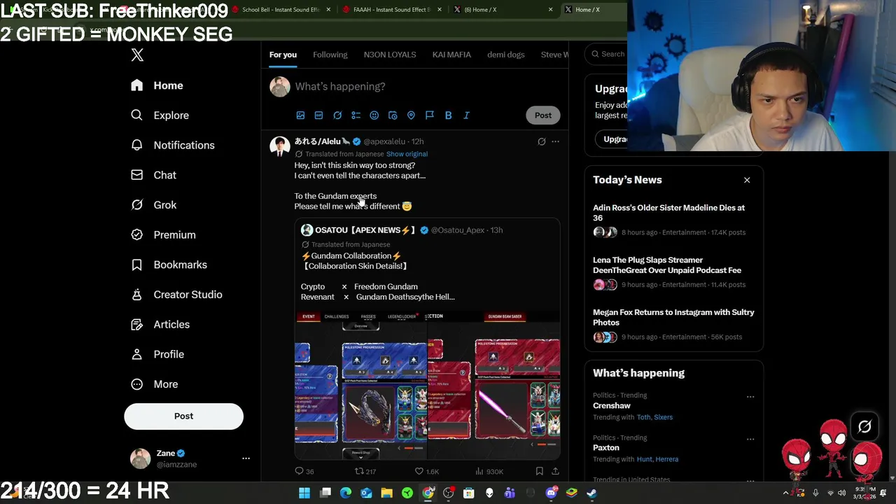Bookmark Alelu's post
The width and height of the screenshot is (896, 504).
[x=539, y=472]
